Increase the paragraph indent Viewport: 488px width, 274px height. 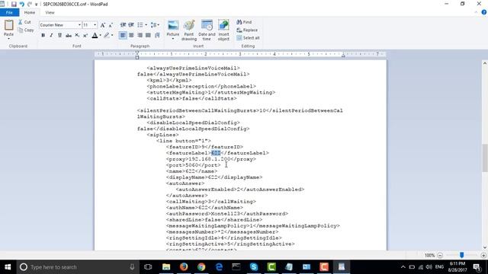tap(131, 25)
